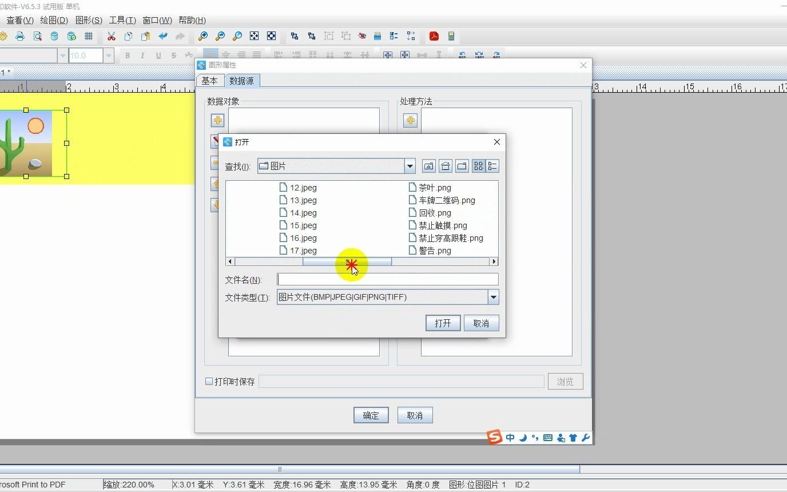The height and width of the screenshot is (492, 787).
Task: Click the red eye visibility icon
Action: click(x=362, y=36)
